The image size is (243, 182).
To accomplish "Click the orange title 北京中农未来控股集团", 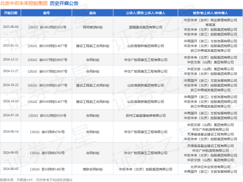I will click(24, 3).
